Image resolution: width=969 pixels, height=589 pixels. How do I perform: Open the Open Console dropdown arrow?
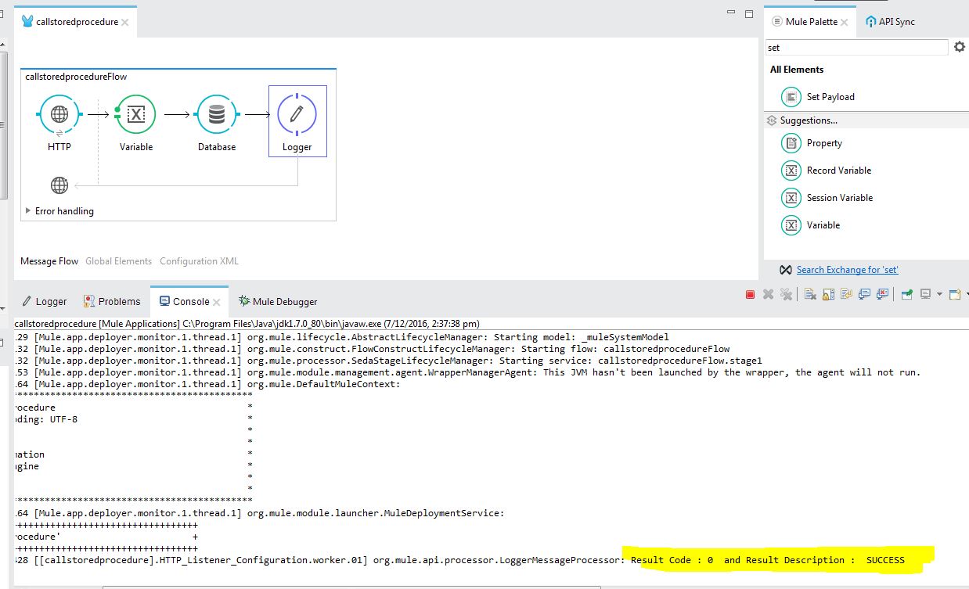coord(966,294)
